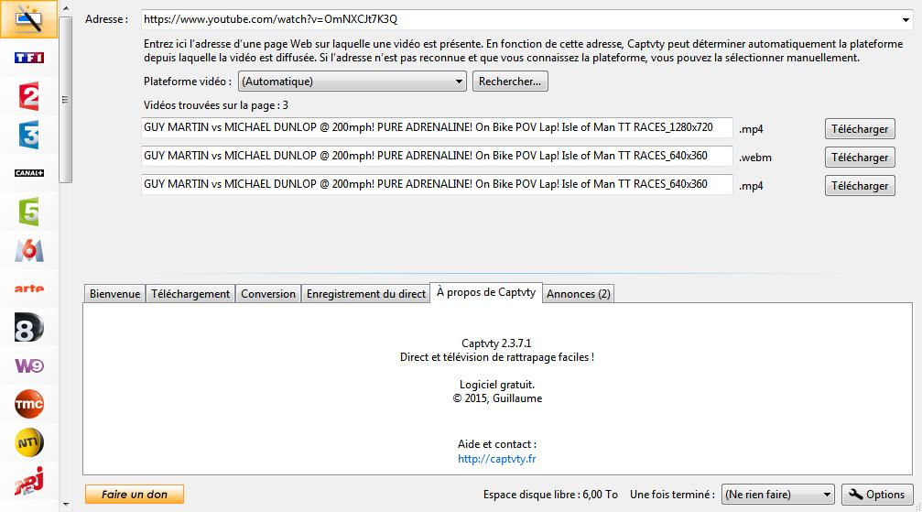Screen dimensions: 922x512
Task: Open the NRJ 12 channel
Action: tap(28, 482)
